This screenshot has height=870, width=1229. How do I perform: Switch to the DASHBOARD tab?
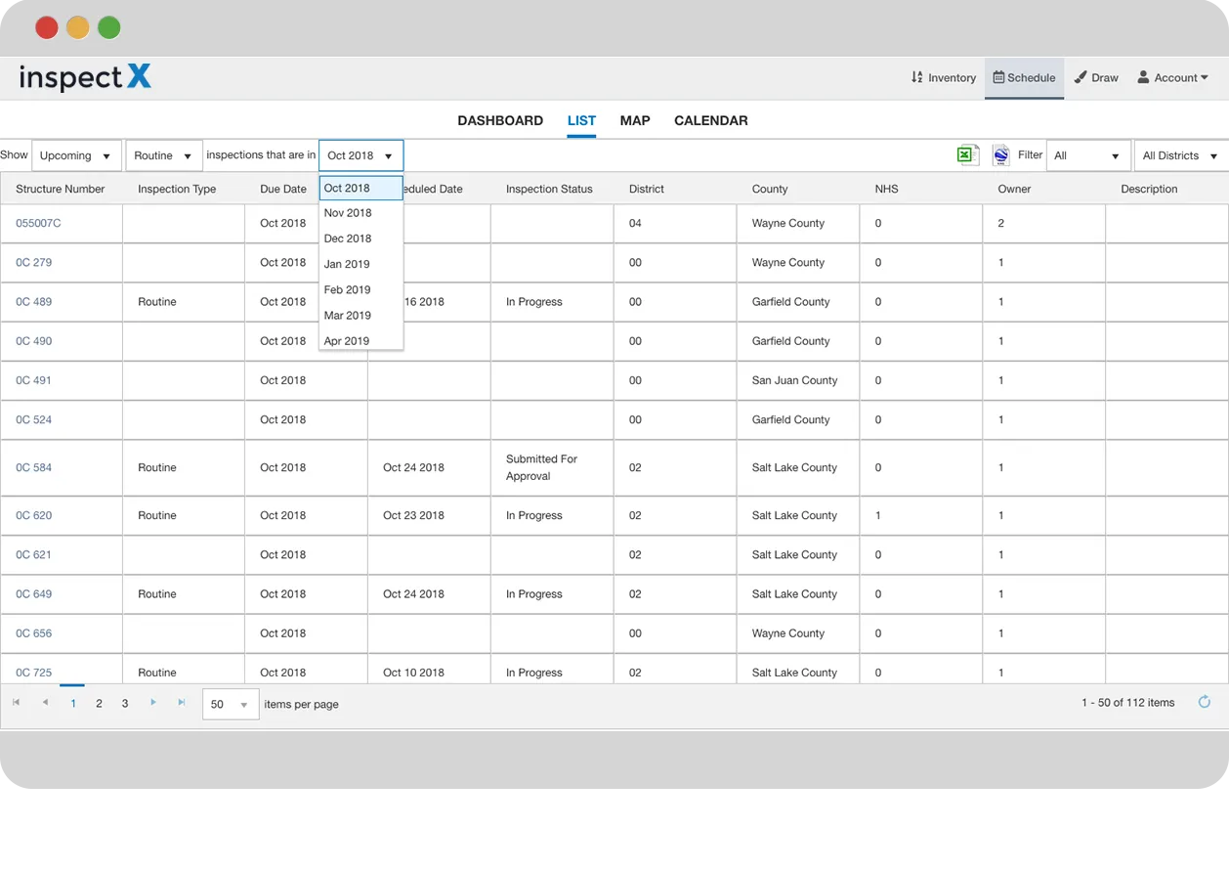500,120
